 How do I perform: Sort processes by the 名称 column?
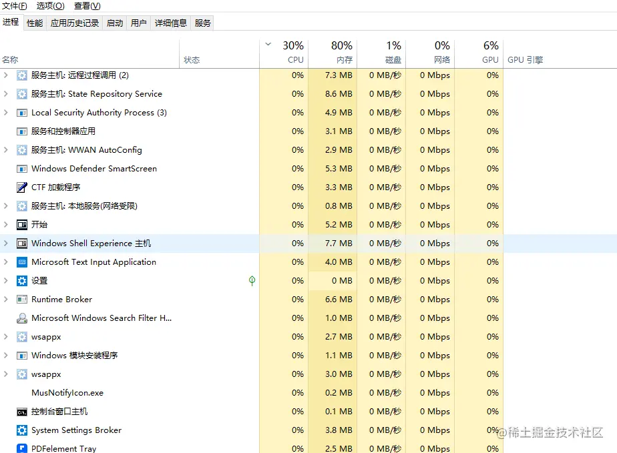click(x=89, y=54)
